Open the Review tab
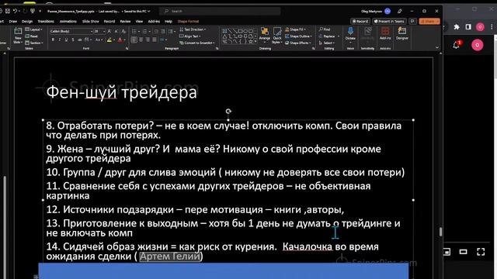 pos(125,22)
